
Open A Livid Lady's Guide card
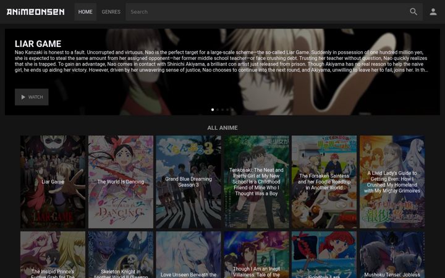pos(392,182)
